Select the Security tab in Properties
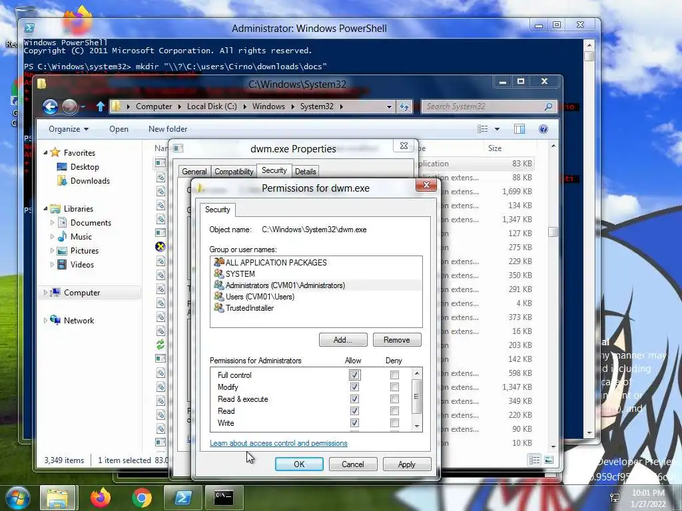Viewport: 682px width, 511px height. 274,170
